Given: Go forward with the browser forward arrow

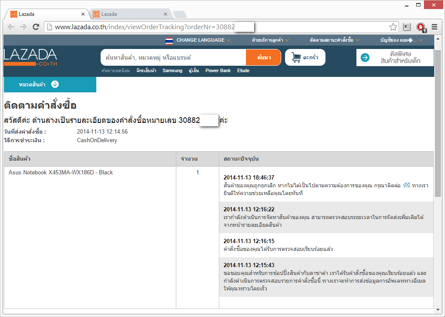Looking at the screenshot, I should 23,27.
